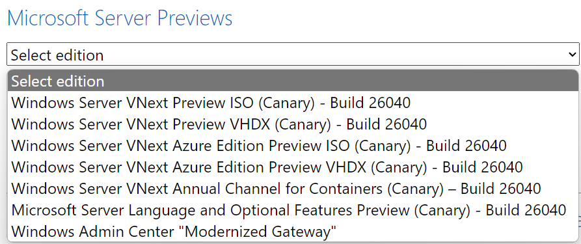Choose VNext Azure Edition Preview VHDX option

coord(293,167)
